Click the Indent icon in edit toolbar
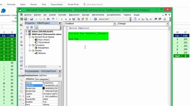Screen dimensions: 190x106 [x=156, y=19]
